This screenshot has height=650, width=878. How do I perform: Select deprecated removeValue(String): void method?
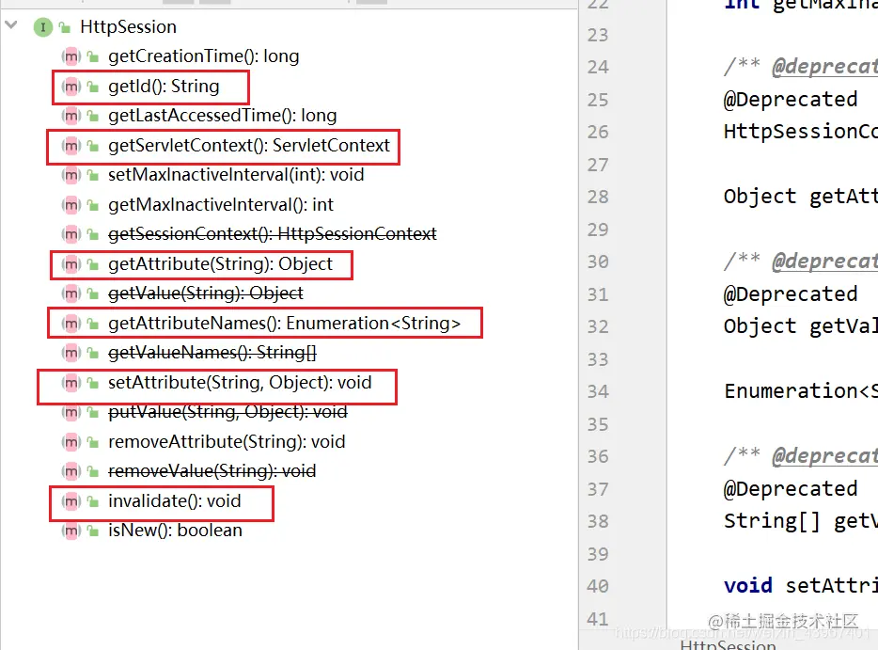[x=212, y=470]
